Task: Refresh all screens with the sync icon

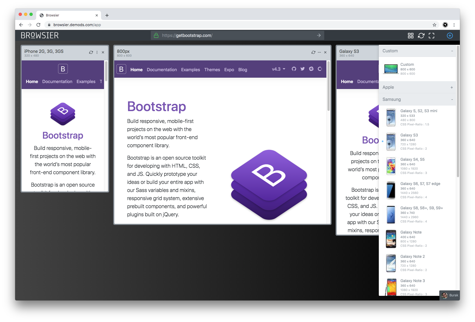Action: pos(421,36)
